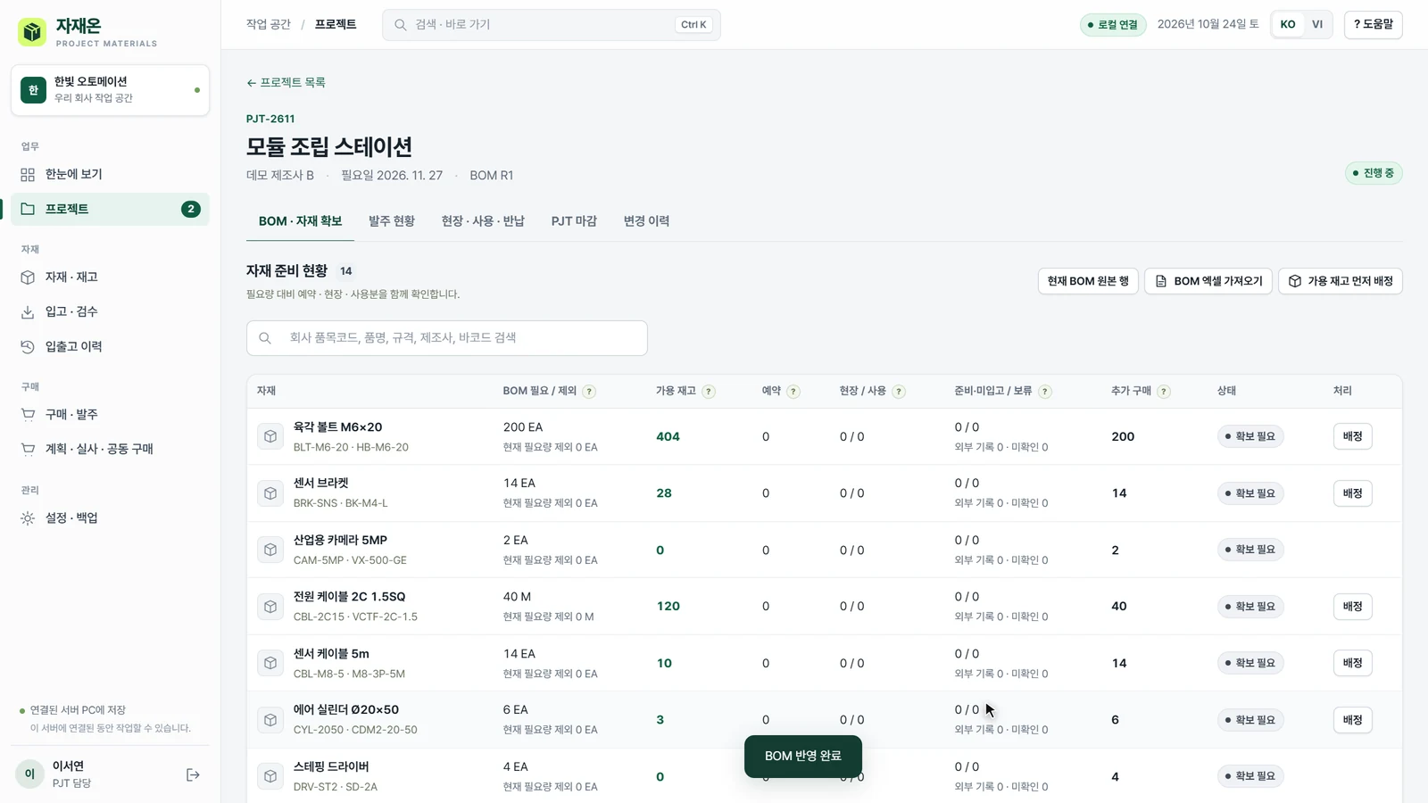This screenshot has width=1428, height=803.
Task: Click the box icon of 스테핑 드라이버 row
Action: (270, 776)
